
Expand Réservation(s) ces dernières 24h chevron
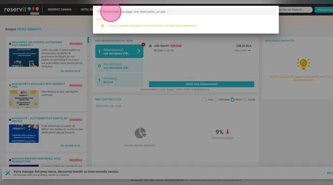coord(138,51)
